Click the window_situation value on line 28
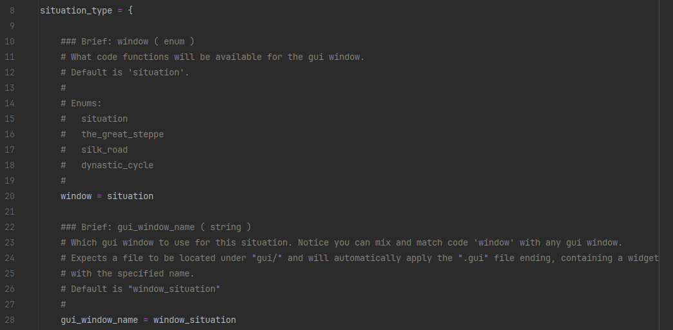Screen dimensions: 673x330 (x=195, y=320)
